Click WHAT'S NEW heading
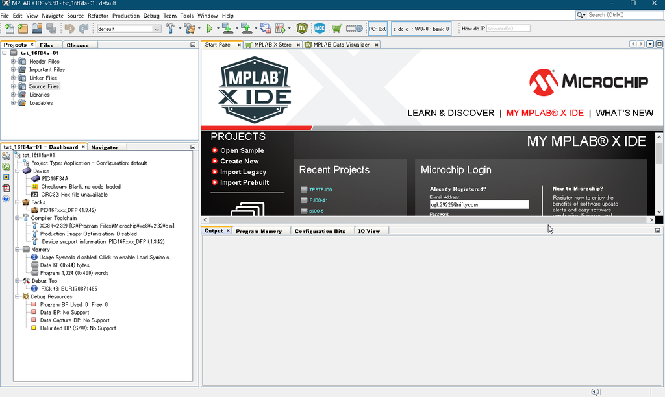This screenshot has height=397, width=665. point(624,113)
